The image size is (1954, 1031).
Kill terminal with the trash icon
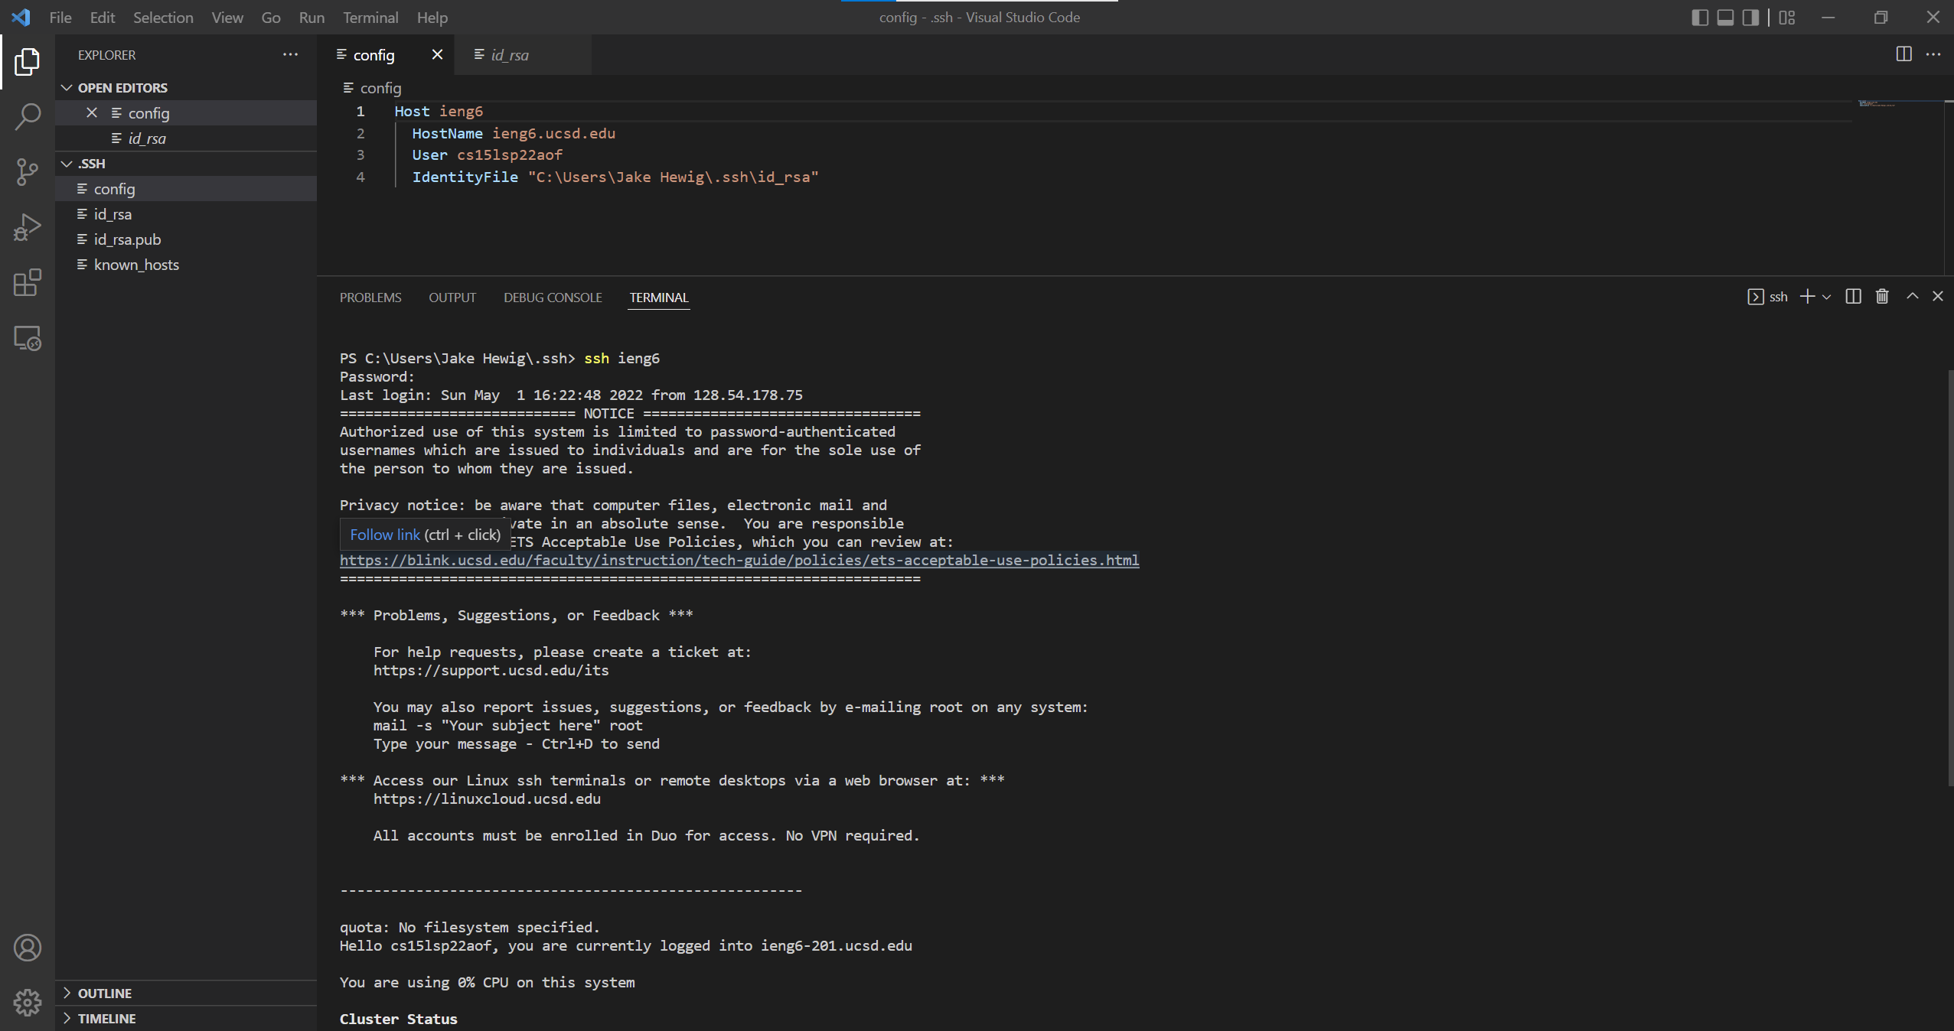[x=1882, y=297]
